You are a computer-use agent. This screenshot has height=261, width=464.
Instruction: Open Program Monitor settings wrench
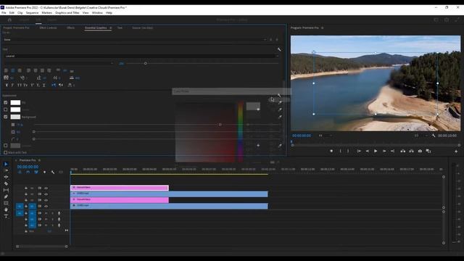coord(434,136)
